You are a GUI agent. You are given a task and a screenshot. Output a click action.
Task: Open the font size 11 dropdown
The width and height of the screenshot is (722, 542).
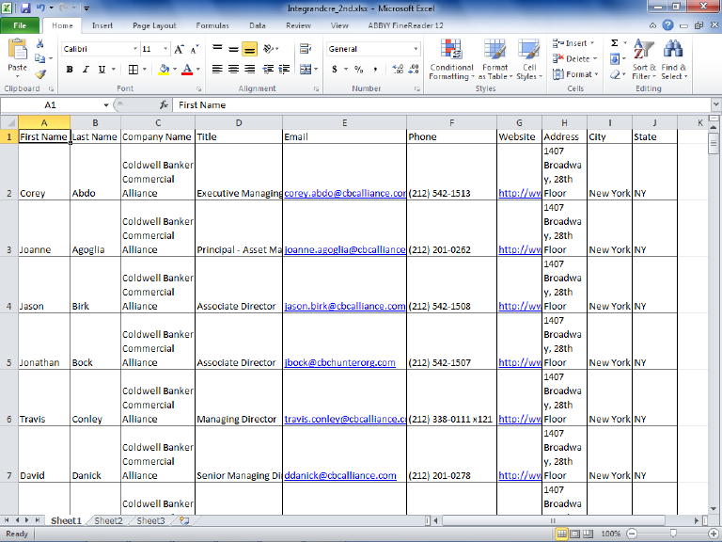(x=165, y=49)
